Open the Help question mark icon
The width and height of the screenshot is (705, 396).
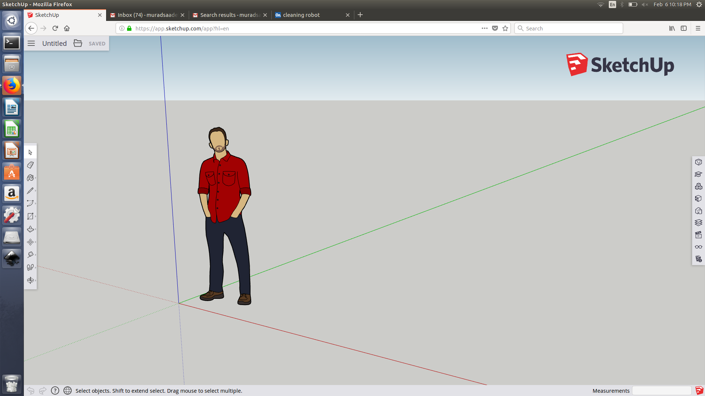click(x=55, y=390)
